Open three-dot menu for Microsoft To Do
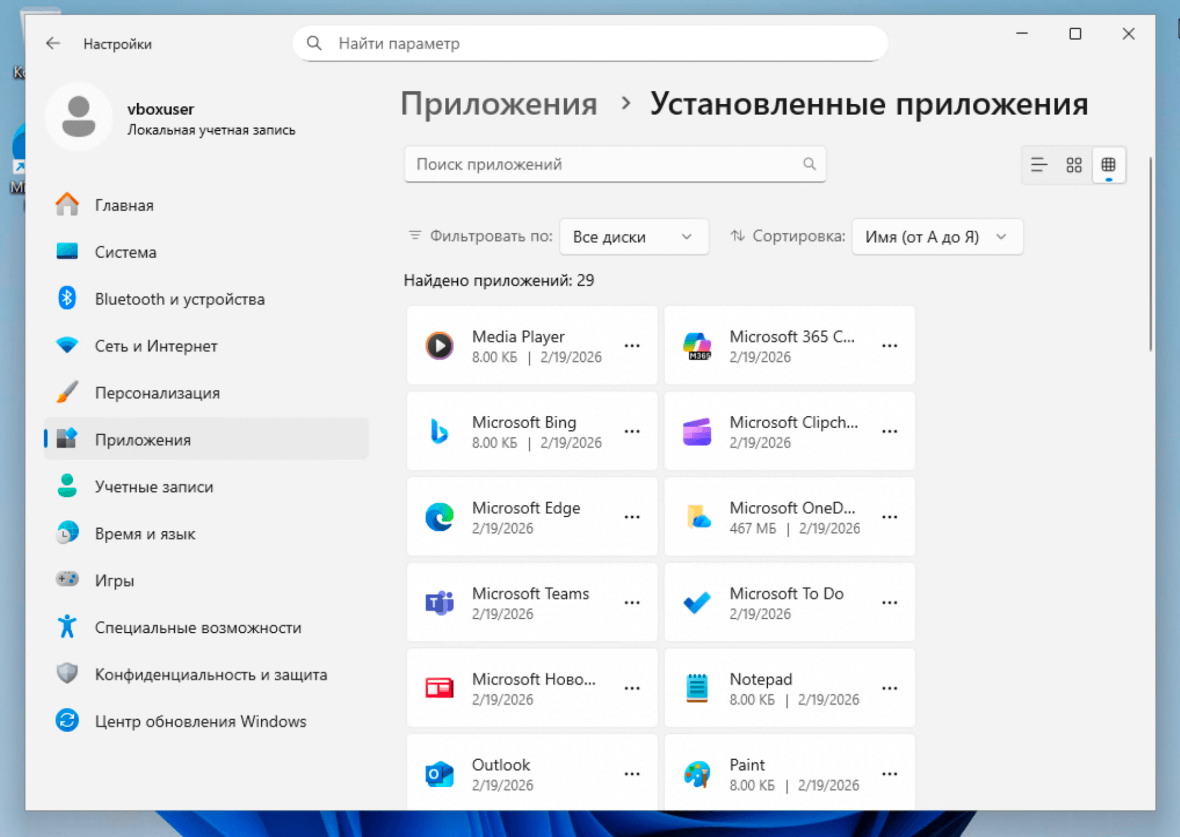The width and height of the screenshot is (1180, 837). pyautogui.click(x=890, y=603)
